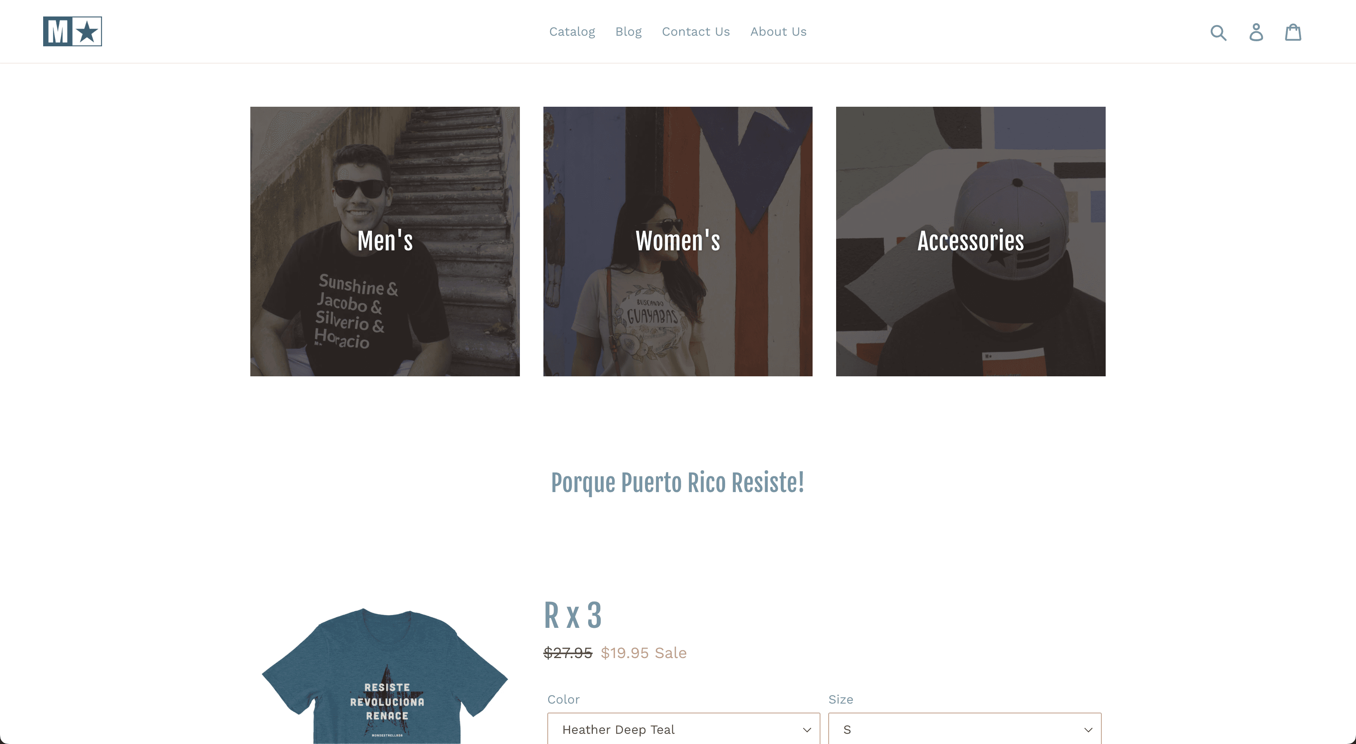Open the Men's collection tile

coord(385,241)
